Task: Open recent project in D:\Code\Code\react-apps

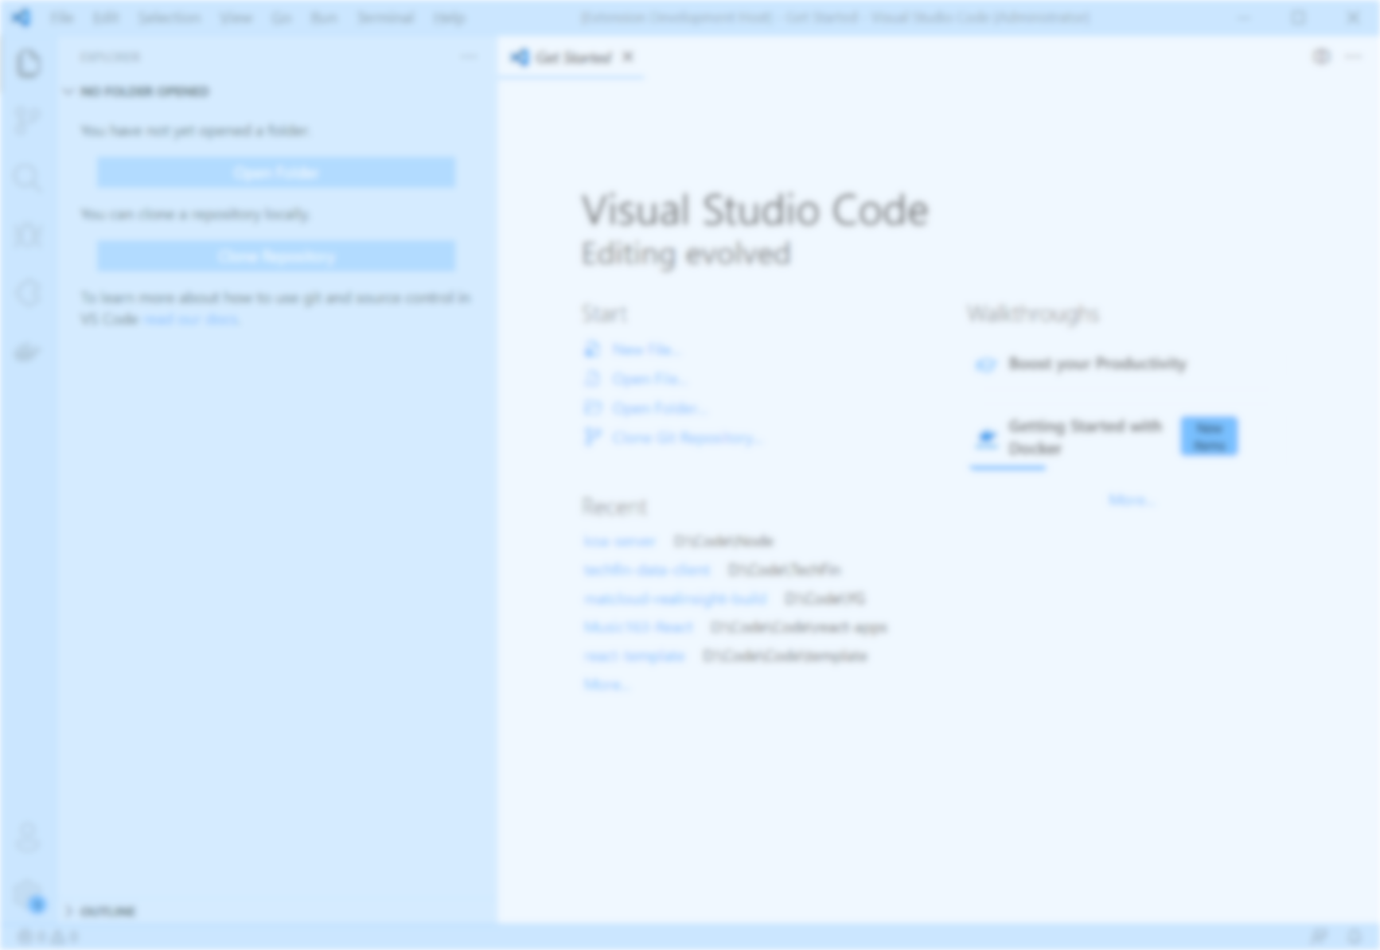Action: point(638,627)
